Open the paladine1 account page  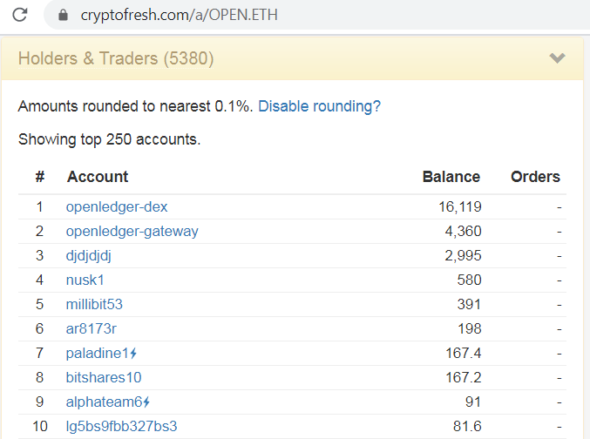click(98, 354)
